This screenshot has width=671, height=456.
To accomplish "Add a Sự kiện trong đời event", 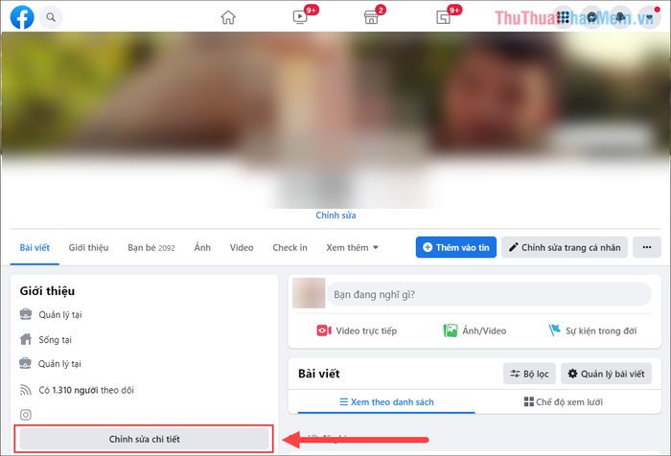I will [x=592, y=331].
